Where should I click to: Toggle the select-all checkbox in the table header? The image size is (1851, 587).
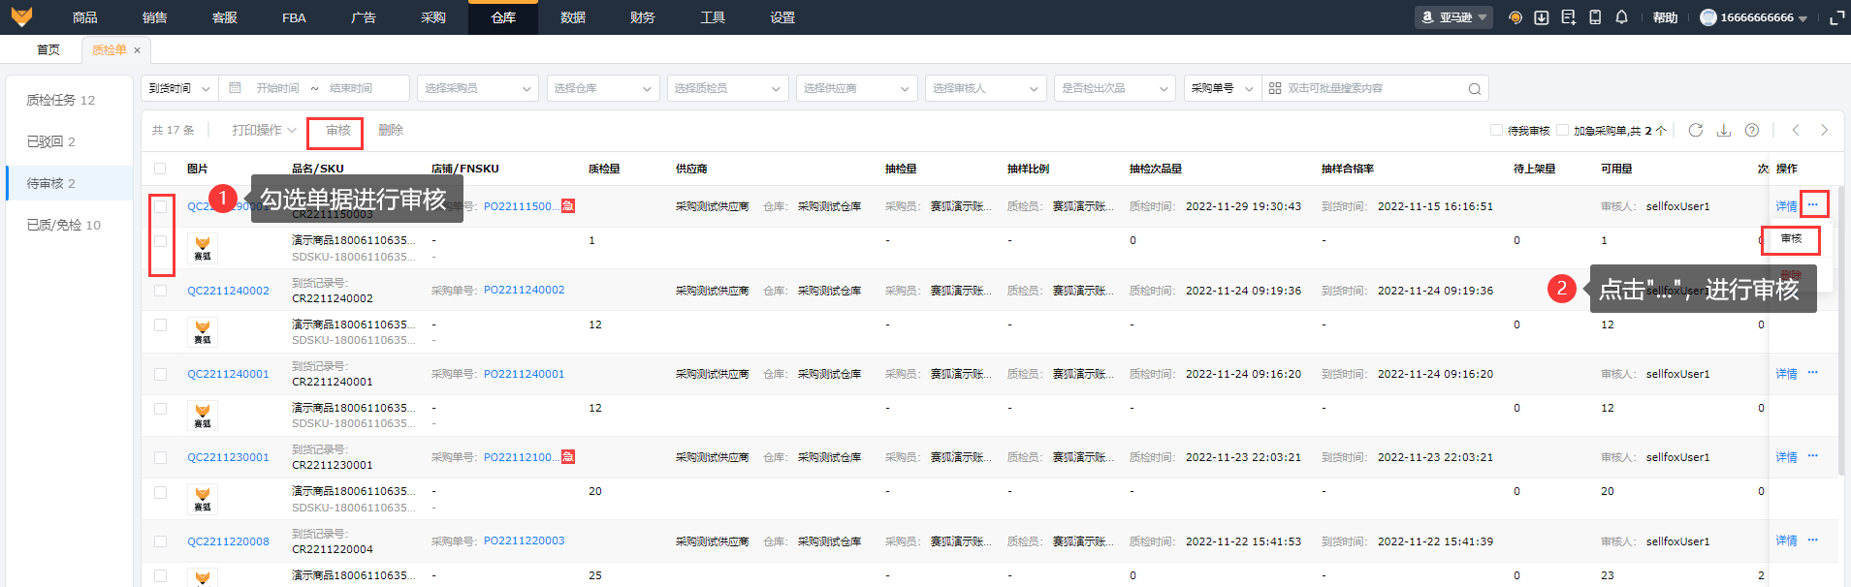[160, 169]
